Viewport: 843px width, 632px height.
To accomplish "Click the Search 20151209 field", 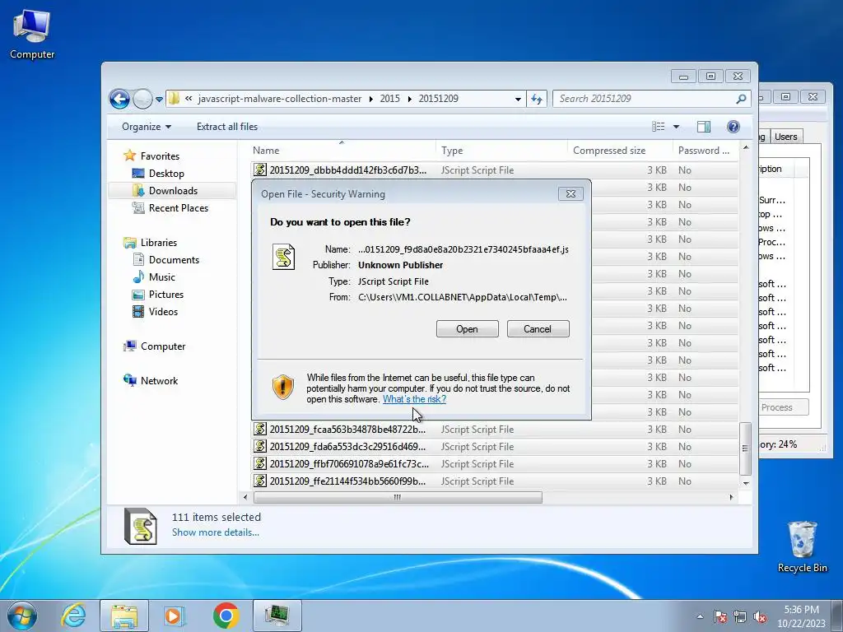I will tap(645, 99).
